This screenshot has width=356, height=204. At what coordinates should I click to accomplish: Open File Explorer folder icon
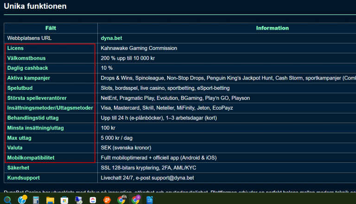coord(50,200)
